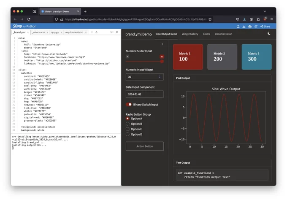This screenshot has height=200, width=287.
Task: Close the _colors.scss editor tab
Action: click(x=47, y=32)
